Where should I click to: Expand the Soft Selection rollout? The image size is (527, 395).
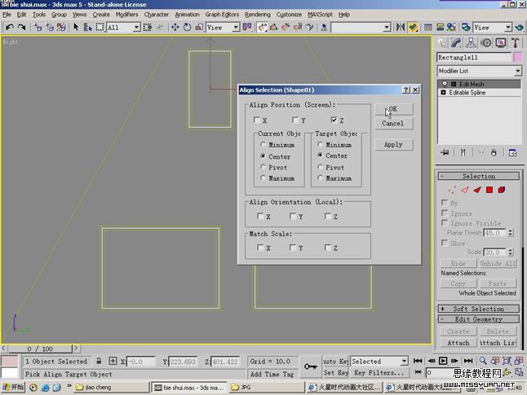click(x=479, y=309)
